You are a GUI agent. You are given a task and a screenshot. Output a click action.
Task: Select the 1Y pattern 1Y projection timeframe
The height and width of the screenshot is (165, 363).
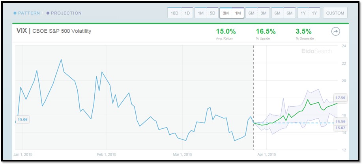click(x=309, y=13)
